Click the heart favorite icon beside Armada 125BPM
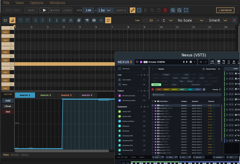 click(137, 62)
